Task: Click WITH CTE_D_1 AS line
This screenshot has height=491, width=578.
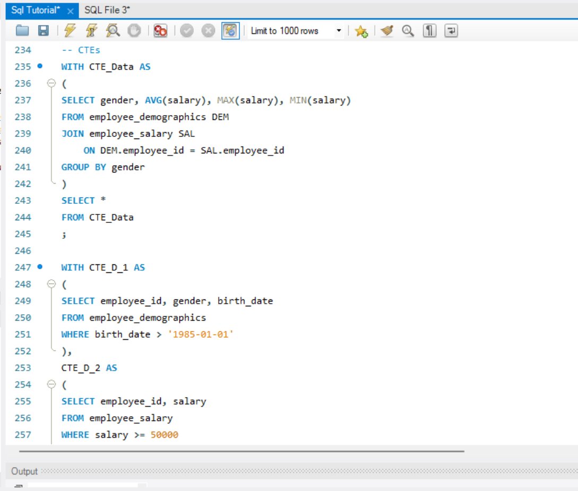Action: coord(103,268)
